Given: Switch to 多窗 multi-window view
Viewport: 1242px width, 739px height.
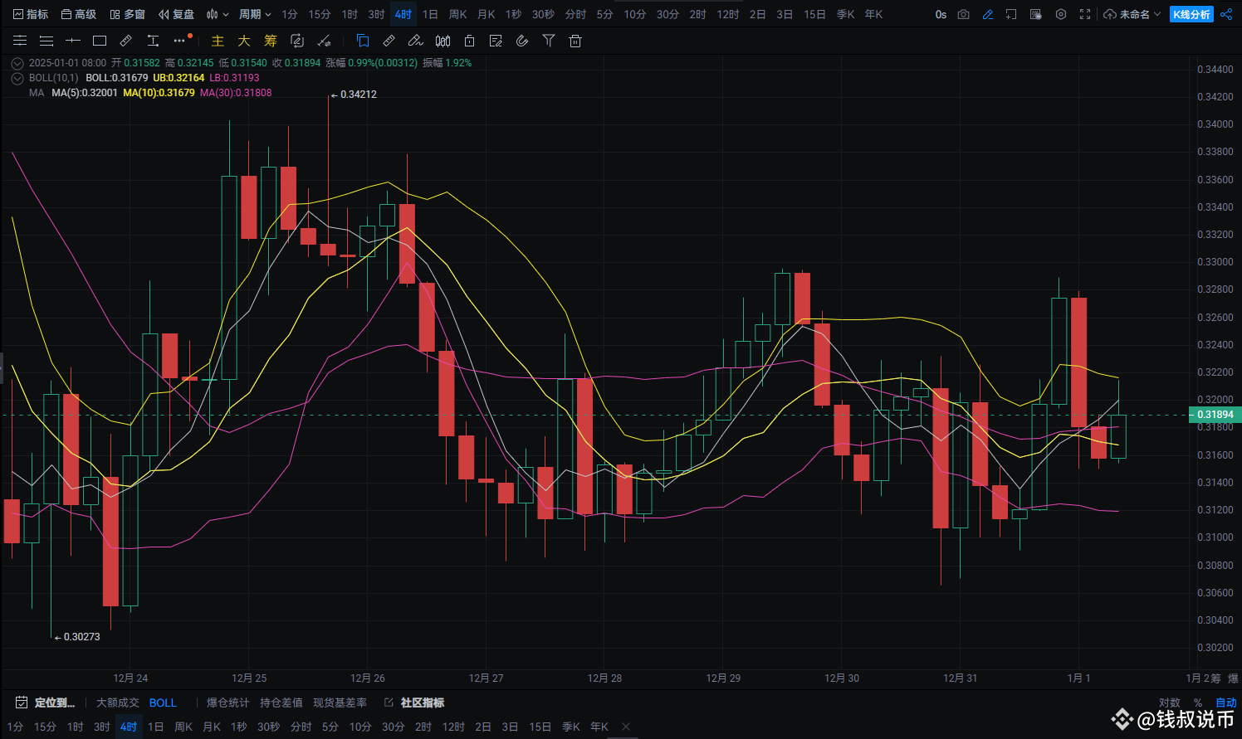Looking at the screenshot, I should point(127,14).
